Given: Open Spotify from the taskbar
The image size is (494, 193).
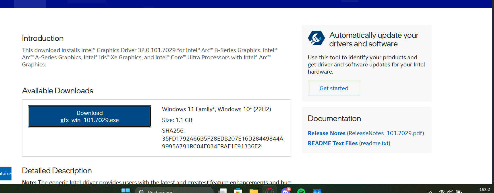Looking at the screenshot, I should tap(301, 191).
